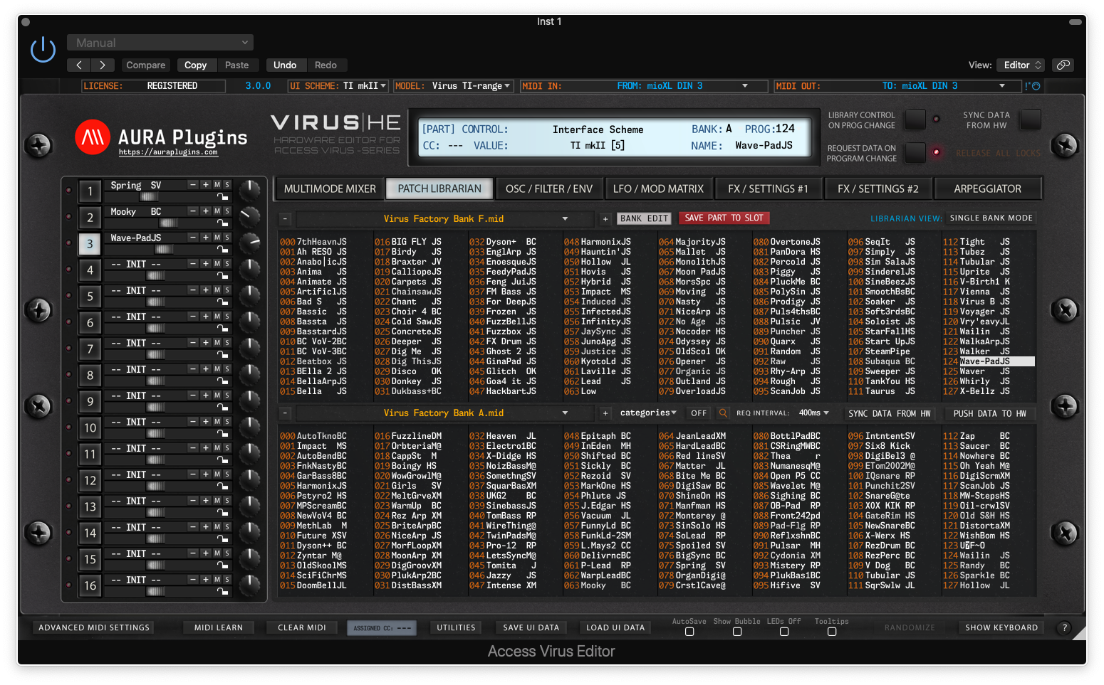The image size is (1104, 685).
Task: Select part 9 number button
Action: [90, 402]
